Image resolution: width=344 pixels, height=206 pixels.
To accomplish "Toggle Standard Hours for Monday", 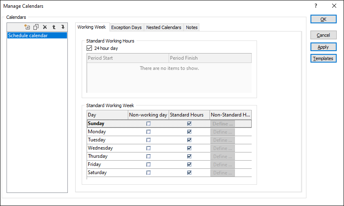I will tap(189, 132).
